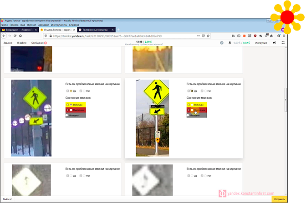
Task: Expand the Выйти dropdown
Action: [x=7, y=199]
